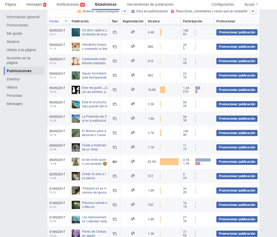Click the red 99 Notificaciones badge
Viewport: 277px width, 237px height.
(82, 5)
